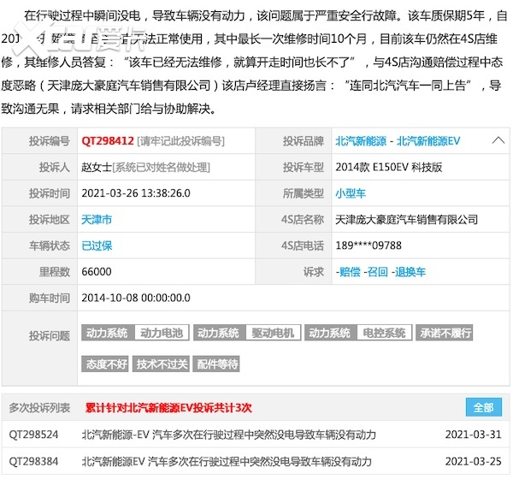Click the 动力系统 tag beside 动力电池
The height and width of the screenshot is (479, 513).
pyautogui.click(x=108, y=333)
